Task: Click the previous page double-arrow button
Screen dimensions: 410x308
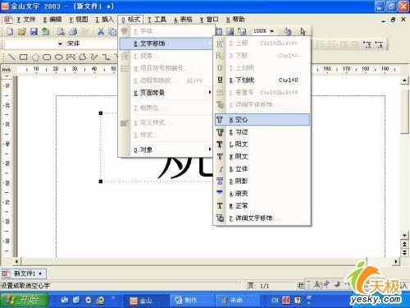Action: 404,244
